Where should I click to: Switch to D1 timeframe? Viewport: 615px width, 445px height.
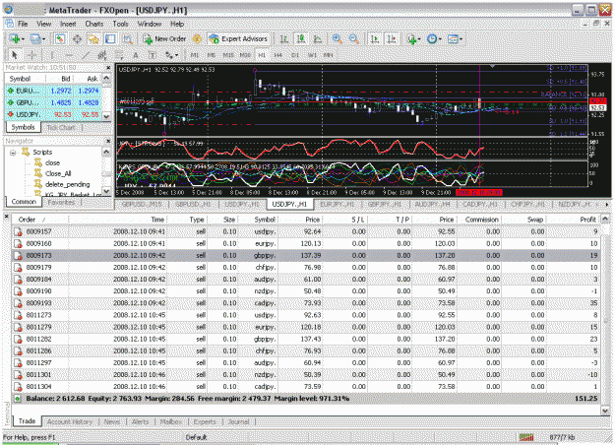(295, 55)
